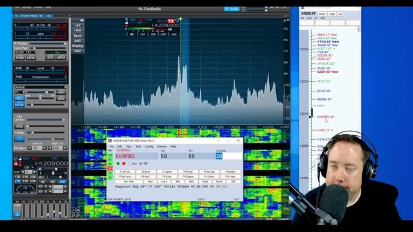Increase the TX filter Low Cut value
The width and height of the screenshot is (413, 232).
[45, 148]
